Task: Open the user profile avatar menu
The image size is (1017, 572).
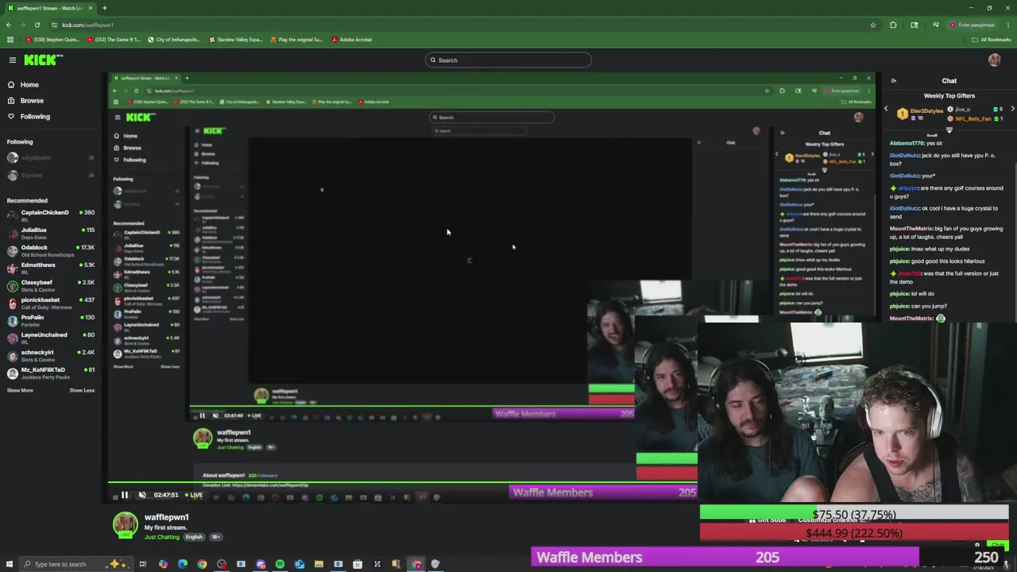Action: coord(994,60)
